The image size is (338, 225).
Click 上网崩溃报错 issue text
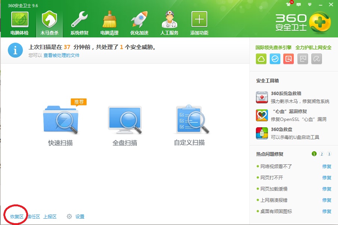(274, 200)
